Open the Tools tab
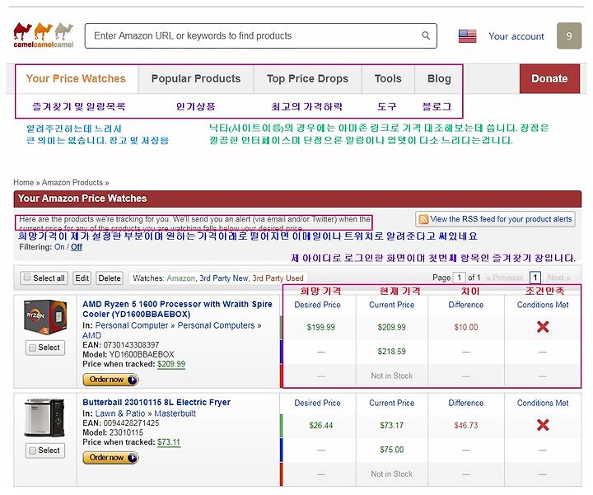 coord(388,78)
